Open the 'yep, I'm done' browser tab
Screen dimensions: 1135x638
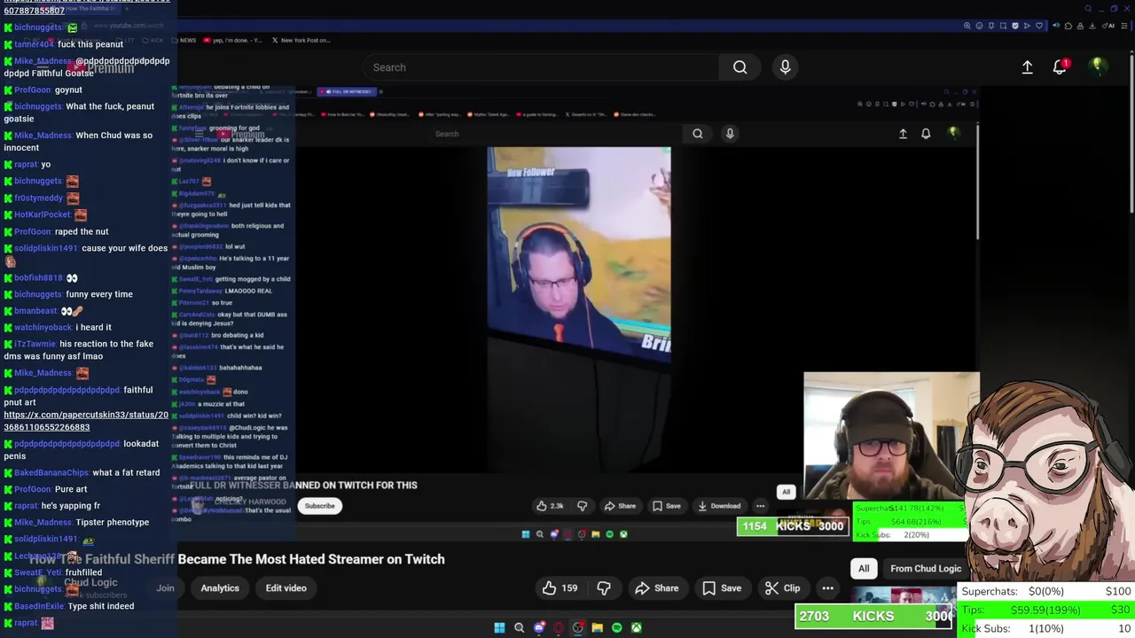click(233, 40)
